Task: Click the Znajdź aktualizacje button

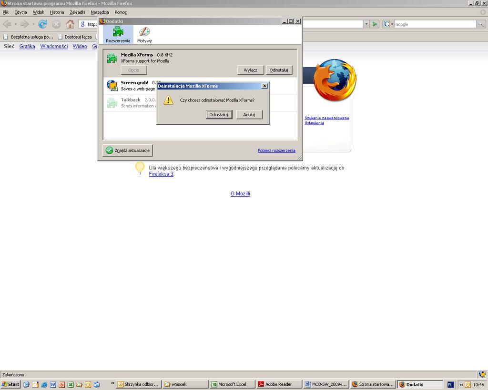Action: point(128,150)
